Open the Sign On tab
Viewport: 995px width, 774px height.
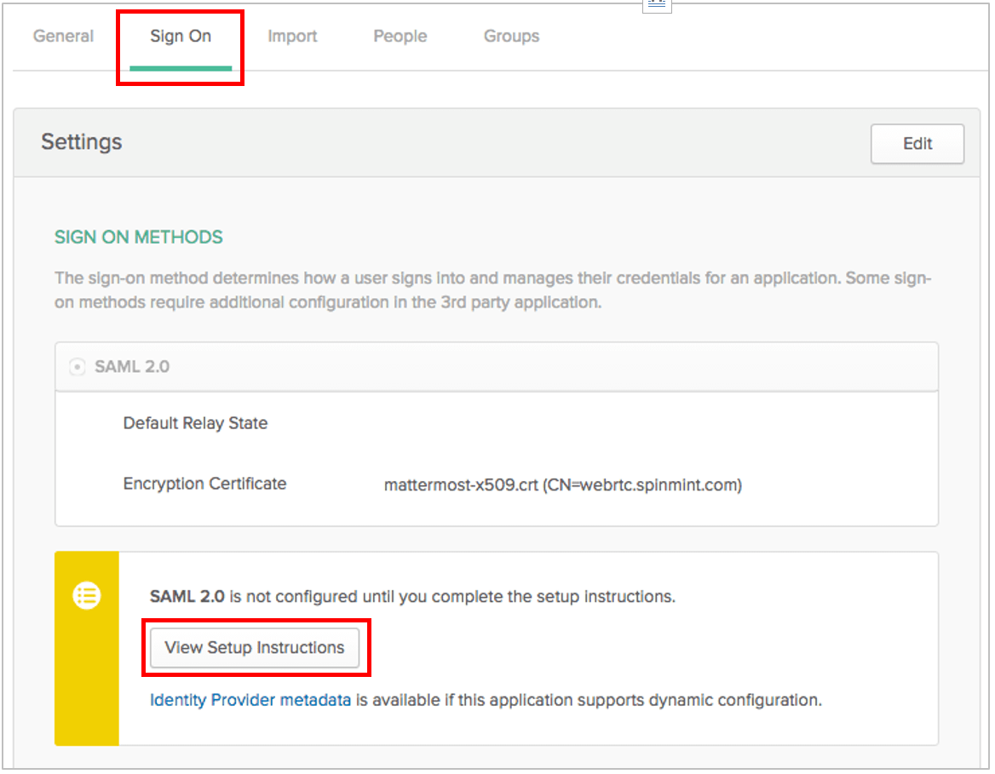[180, 36]
